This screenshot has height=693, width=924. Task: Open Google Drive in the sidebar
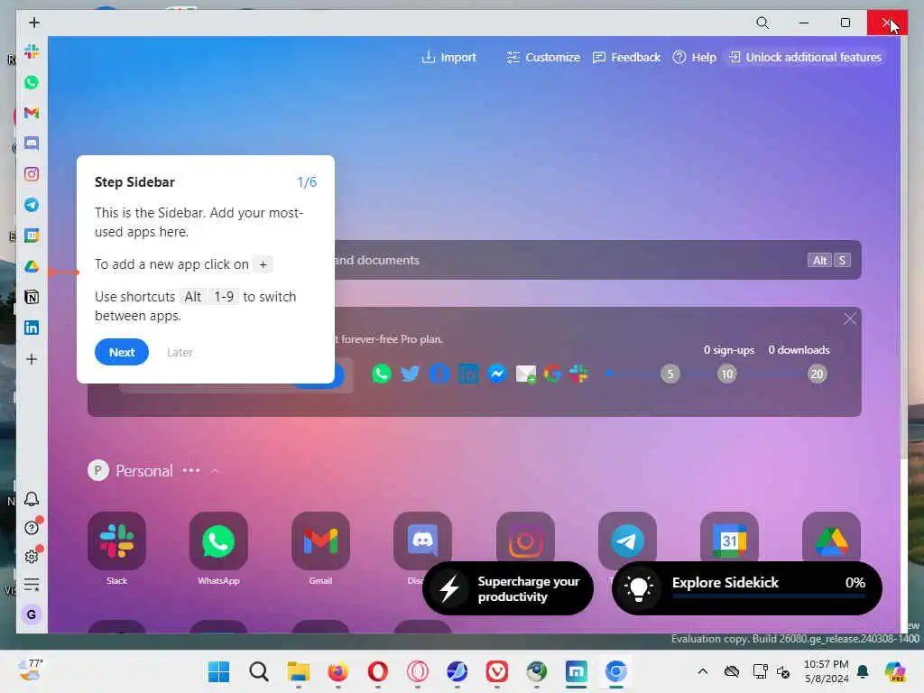point(32,266)
